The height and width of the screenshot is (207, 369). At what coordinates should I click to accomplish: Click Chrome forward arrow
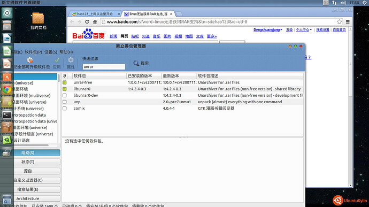tap(80, 22)
